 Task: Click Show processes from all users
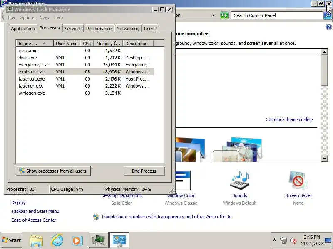[x=53, y=171]
